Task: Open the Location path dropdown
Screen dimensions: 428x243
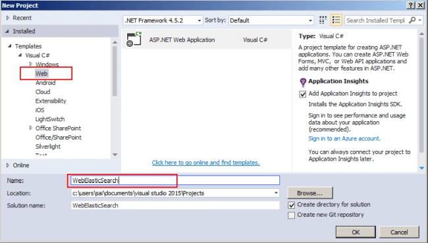Action: (x=276, y=194)
